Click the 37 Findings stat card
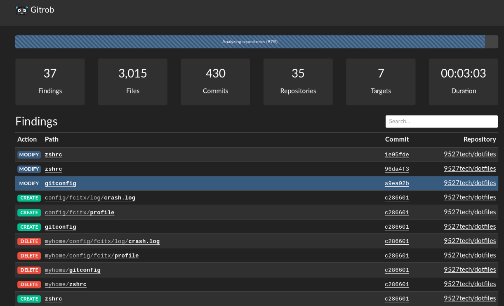The image size is (504, 306). 50,82
